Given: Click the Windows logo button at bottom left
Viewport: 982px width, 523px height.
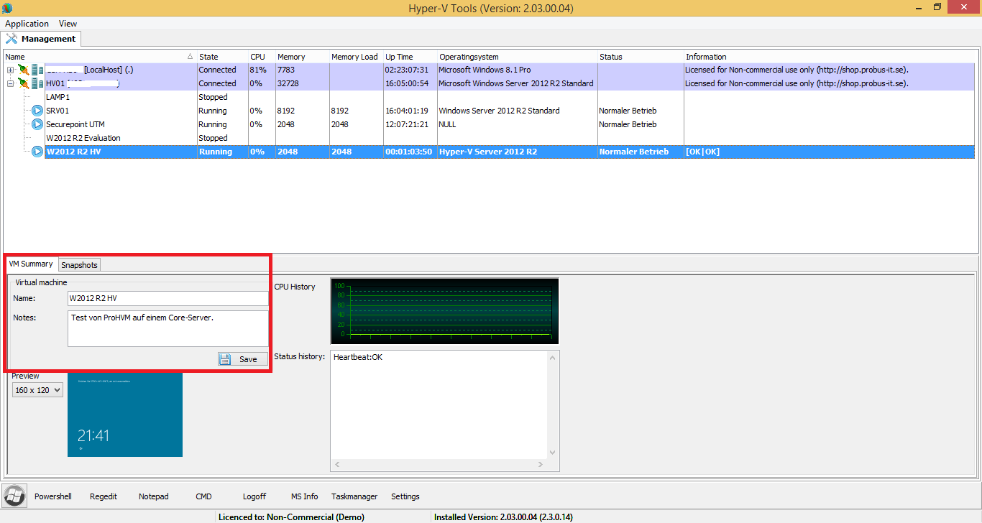Looking at the screenshot, I should pyautogui.click(x=13, y=496).
